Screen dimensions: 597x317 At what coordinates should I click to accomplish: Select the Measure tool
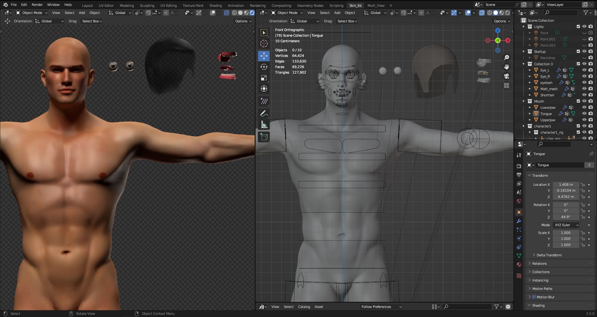click(264, 125)
